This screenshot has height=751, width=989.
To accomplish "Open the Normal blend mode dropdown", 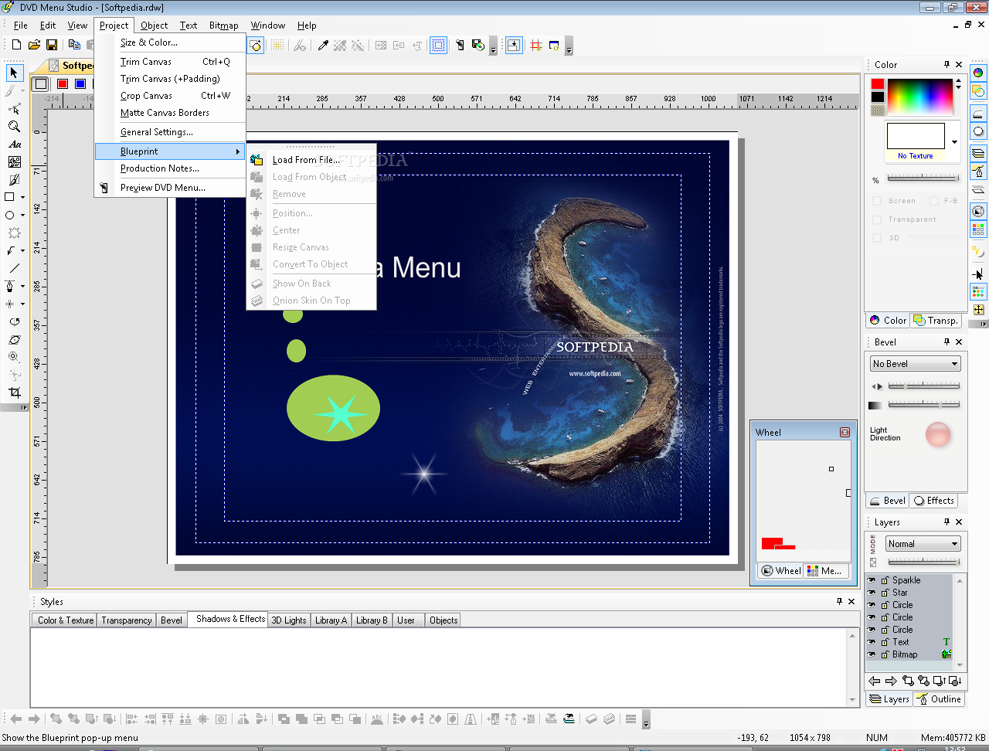I will click(x=923, y=544).
